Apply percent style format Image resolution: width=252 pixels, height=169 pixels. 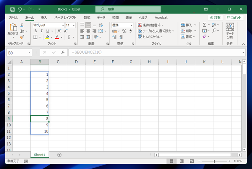point(124,31)
